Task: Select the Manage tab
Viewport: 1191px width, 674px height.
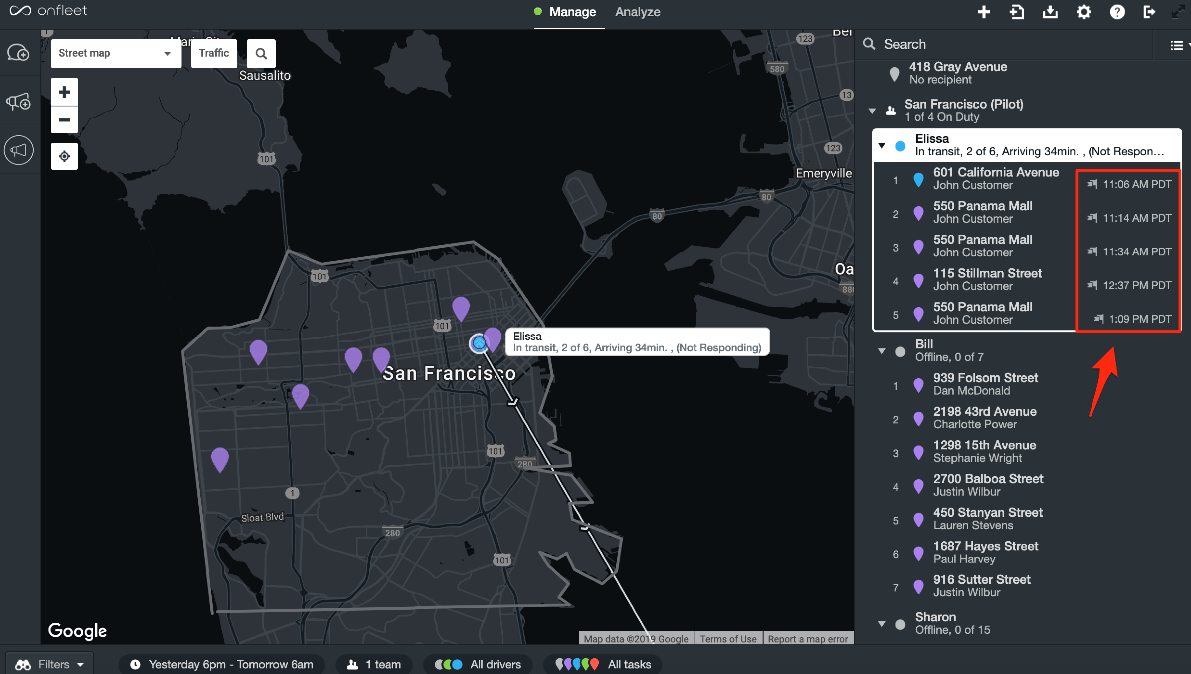Action: pos(572,12)
